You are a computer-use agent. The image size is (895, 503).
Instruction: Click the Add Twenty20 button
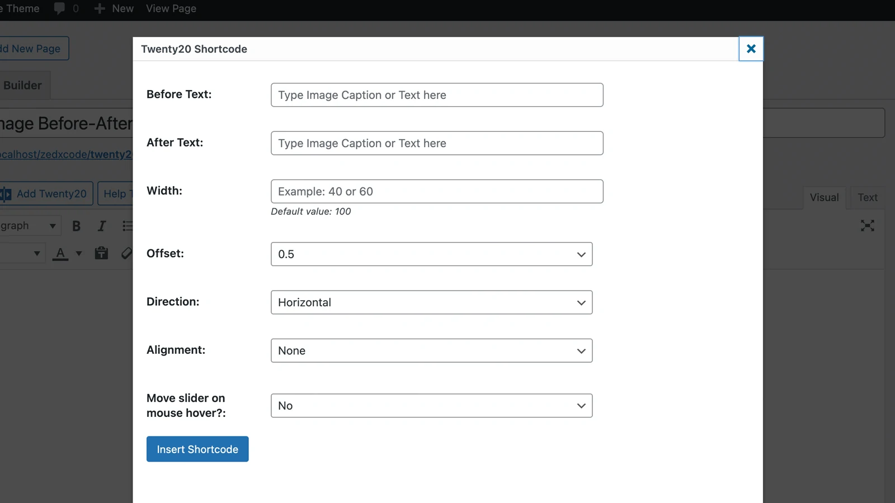click(x=46, y=194)
